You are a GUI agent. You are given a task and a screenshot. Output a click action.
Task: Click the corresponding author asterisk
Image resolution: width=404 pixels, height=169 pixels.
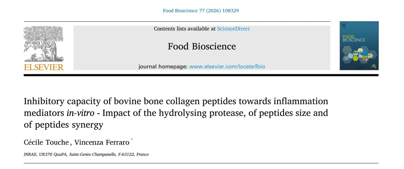[x=132, y=139]
